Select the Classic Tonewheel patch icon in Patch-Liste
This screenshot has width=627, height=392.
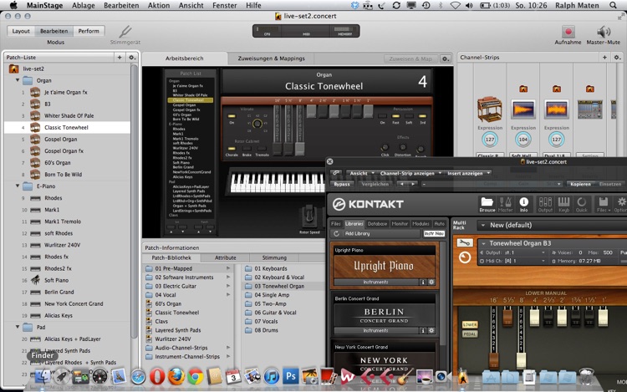35,128
